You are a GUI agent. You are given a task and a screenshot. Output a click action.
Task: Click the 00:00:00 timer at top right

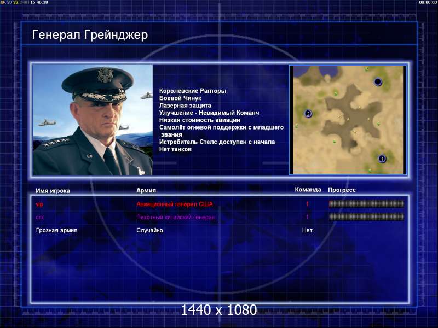pyautogui.click(x=428, y=2)
